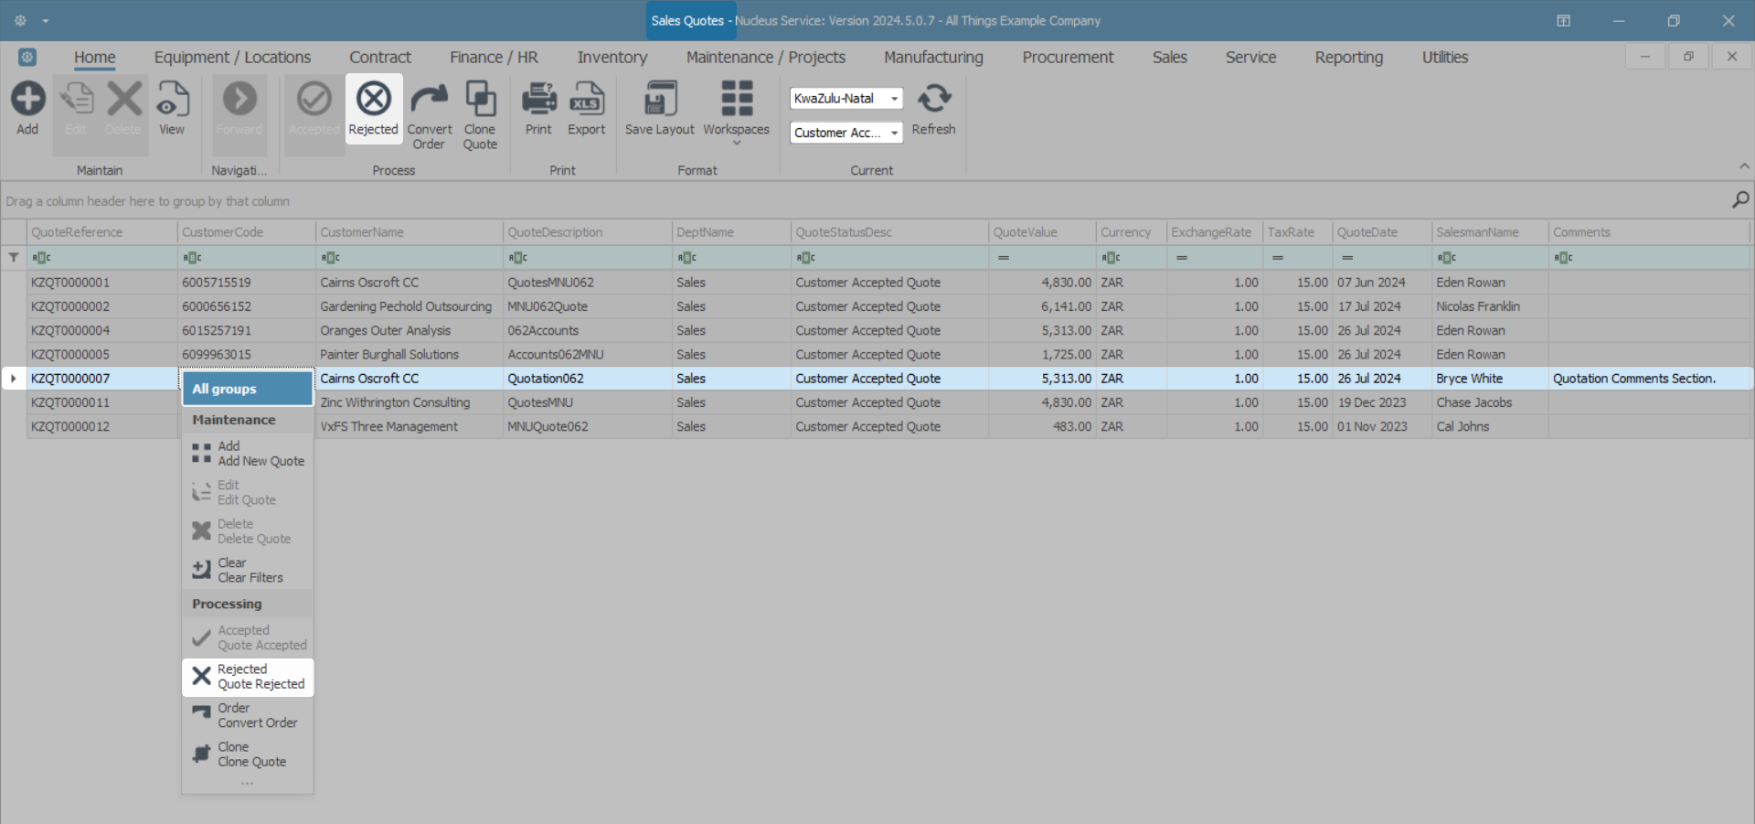Open the Sales ribbon tab
The width and height of the screenshot is (1755, 824).
pyautogui.click(x=1169, y=58)
